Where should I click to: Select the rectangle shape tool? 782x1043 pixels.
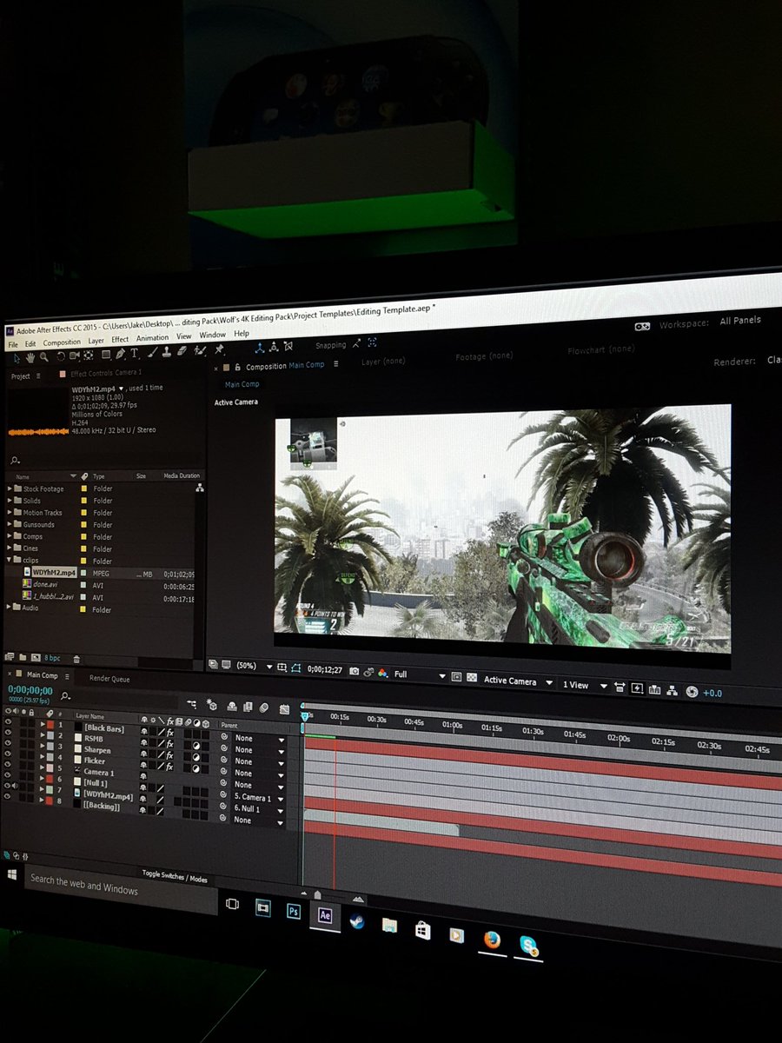106,355
